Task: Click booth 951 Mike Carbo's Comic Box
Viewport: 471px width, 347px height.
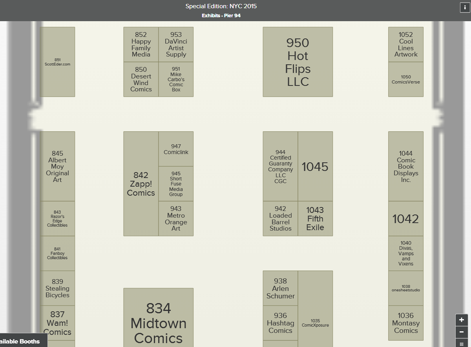Action: (x=176, y=79)
